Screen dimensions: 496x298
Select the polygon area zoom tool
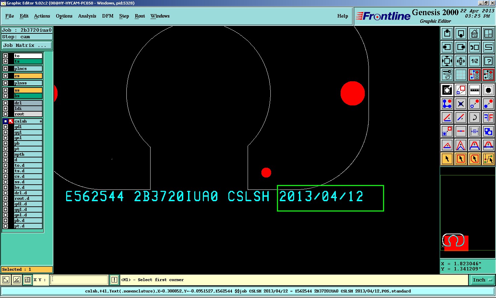pyautogui.click(x=461, y=90)
